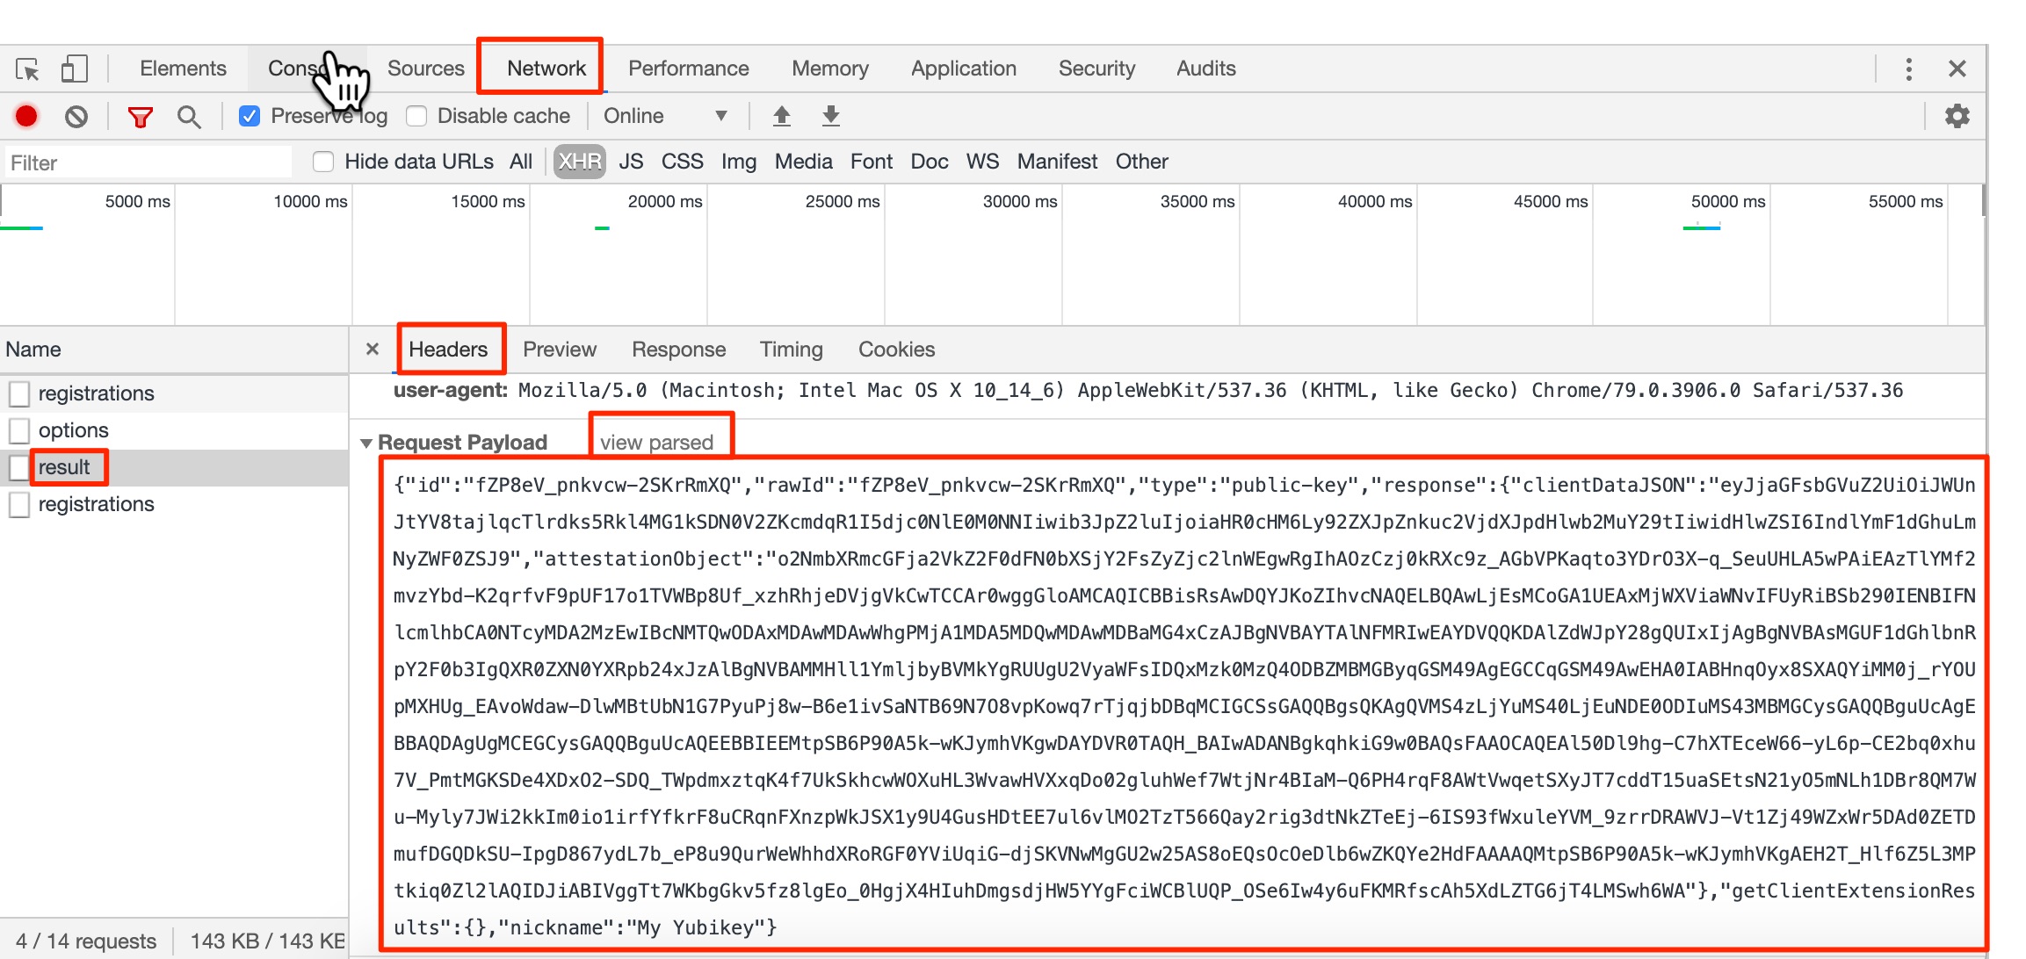Image resolution: width=2026 pixels, height=959 pixels.
Task: Click the filter funnel icon
Action: (x=140, y=116)
